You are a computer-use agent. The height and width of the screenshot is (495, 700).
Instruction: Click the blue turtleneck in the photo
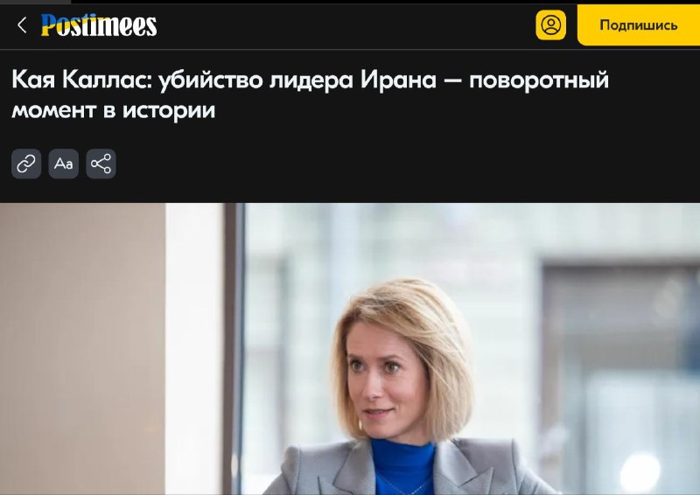[402, 466]
